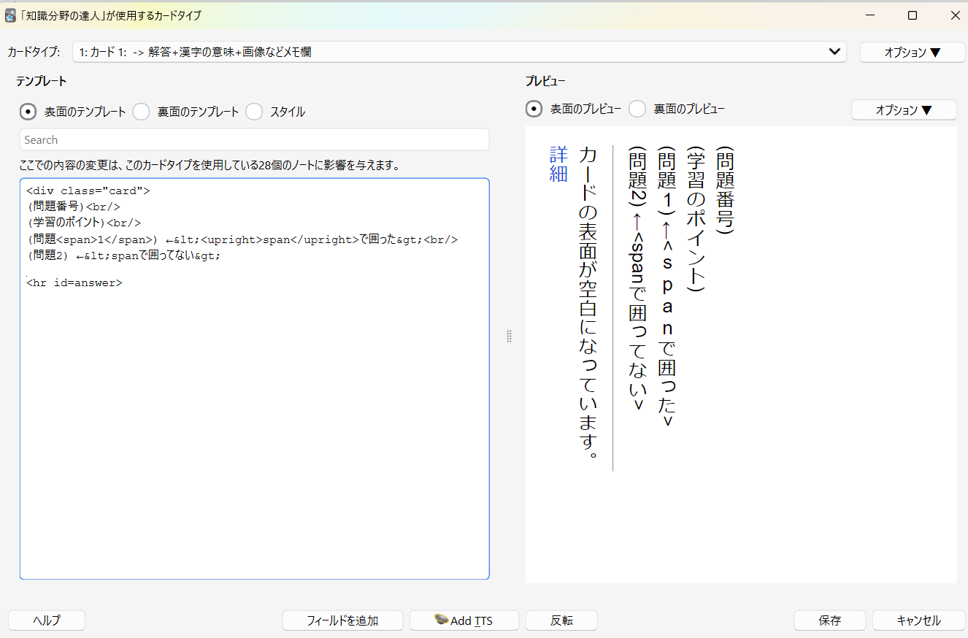This screenshot has height=638, width=968.
Task: Click the <div class="card"> line in editor
Action: click(88, 191)
